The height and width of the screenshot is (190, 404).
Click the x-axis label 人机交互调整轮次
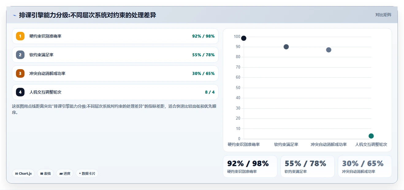[371, 144]
